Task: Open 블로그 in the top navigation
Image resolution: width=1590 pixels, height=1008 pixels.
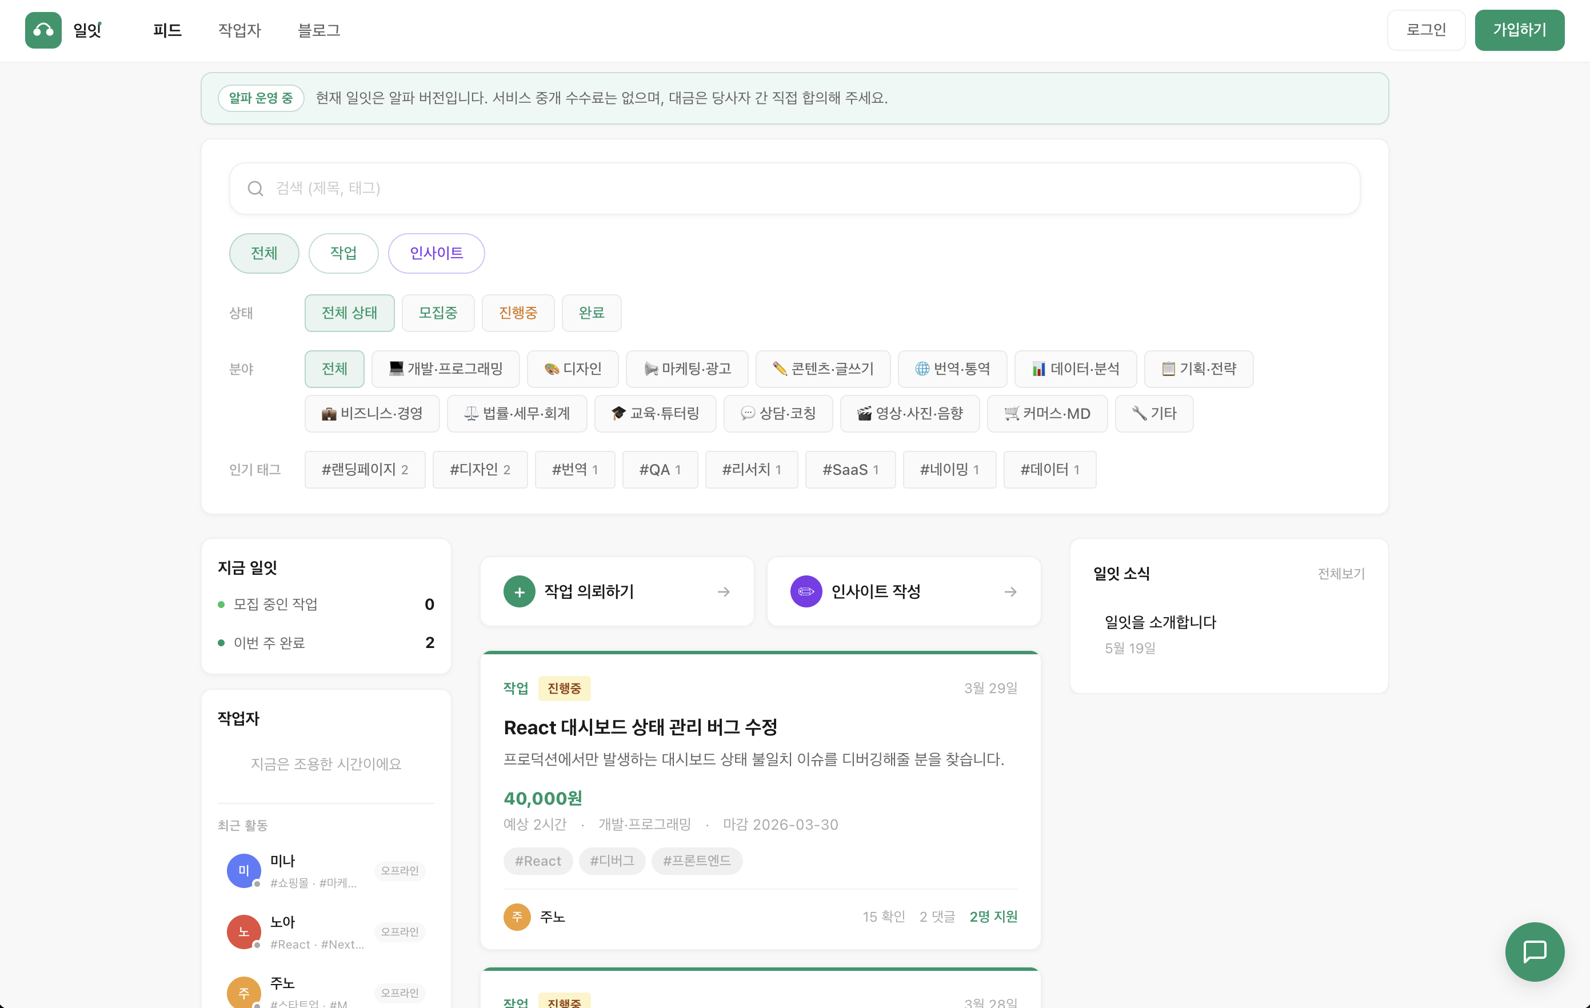Action: coord(318,30)
